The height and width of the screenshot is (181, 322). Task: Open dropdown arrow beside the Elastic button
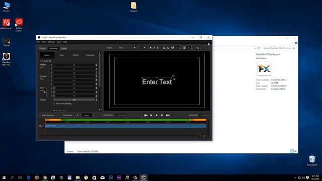[x=94, y=115]
